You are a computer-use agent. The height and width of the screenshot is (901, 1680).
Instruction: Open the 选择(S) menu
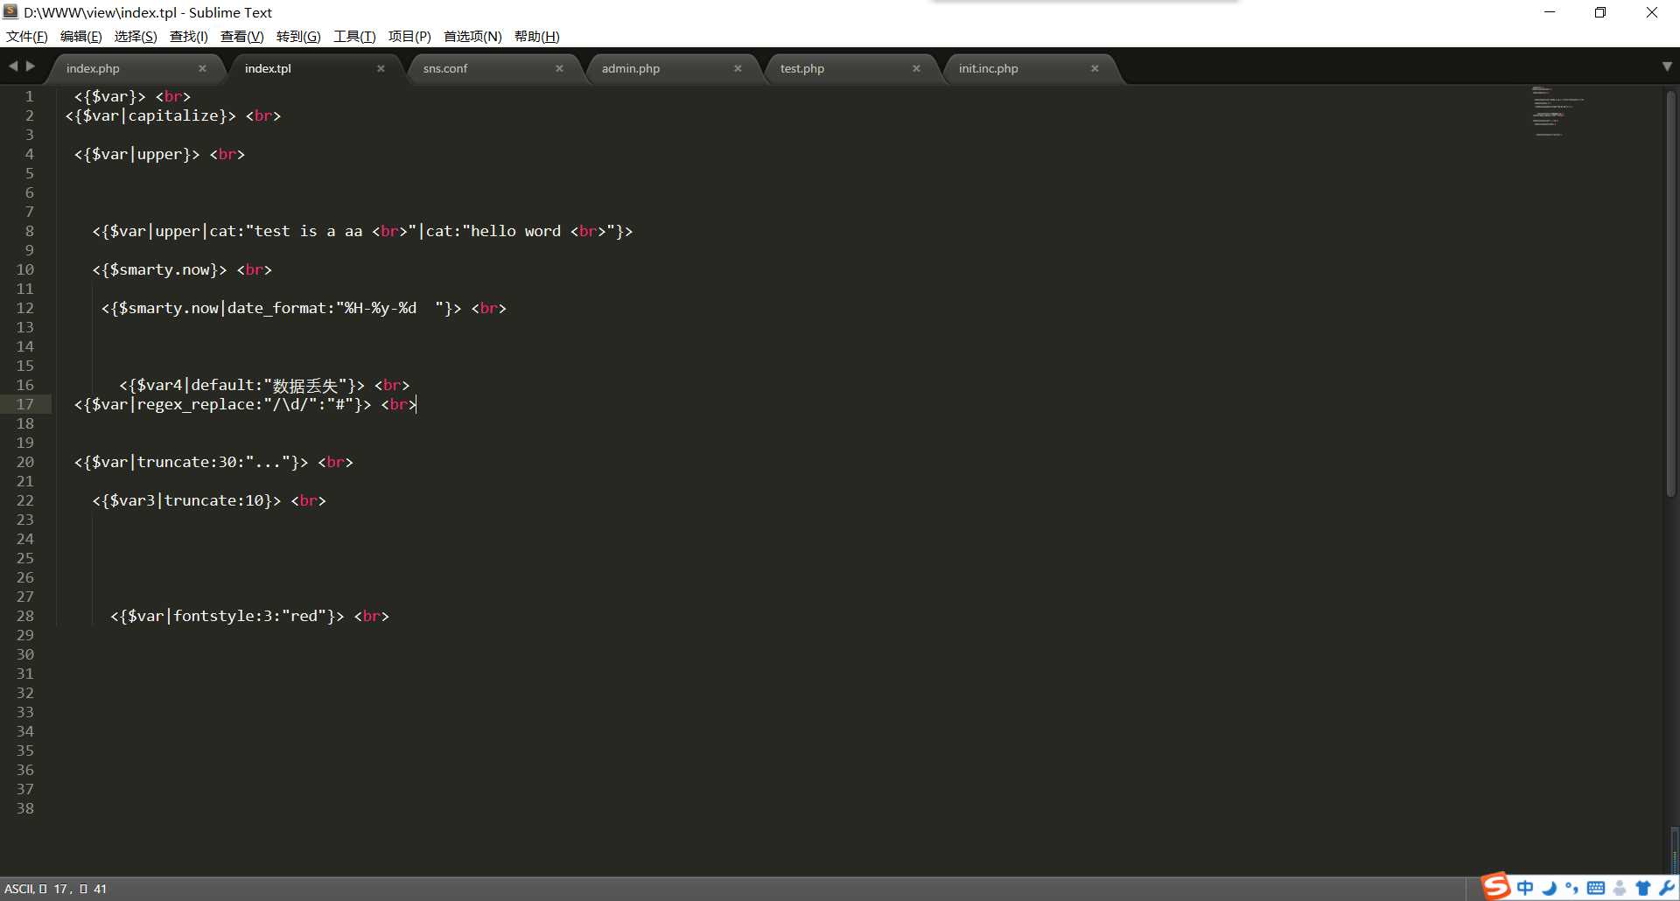pyautogui.click(x=136, y=36)
